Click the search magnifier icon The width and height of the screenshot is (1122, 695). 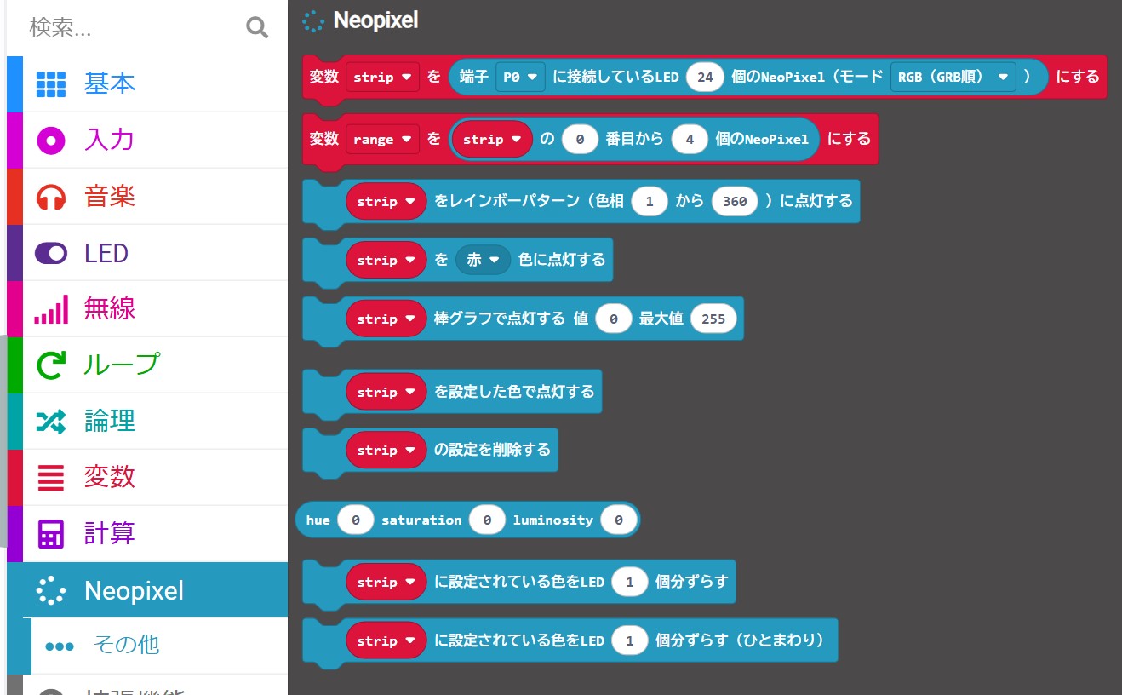(x=256, y=27)
